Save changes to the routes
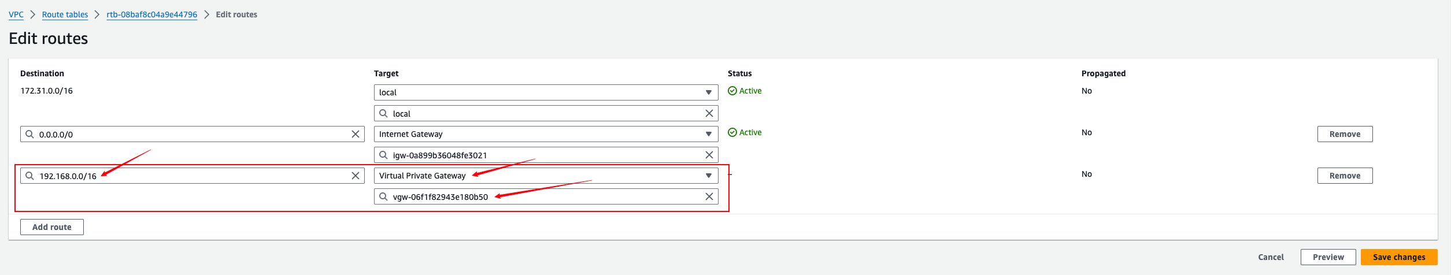Image resolution: width=1451 pixels, height=275 pixels. (1399, 257)
